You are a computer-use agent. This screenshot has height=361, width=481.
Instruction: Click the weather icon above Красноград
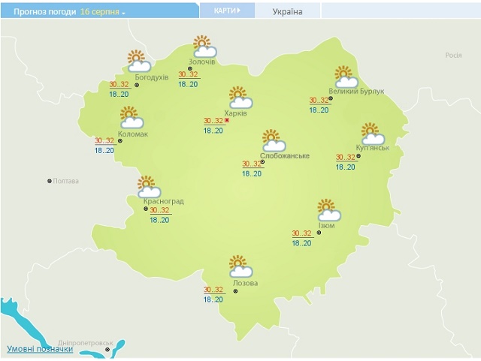point(149,187)
